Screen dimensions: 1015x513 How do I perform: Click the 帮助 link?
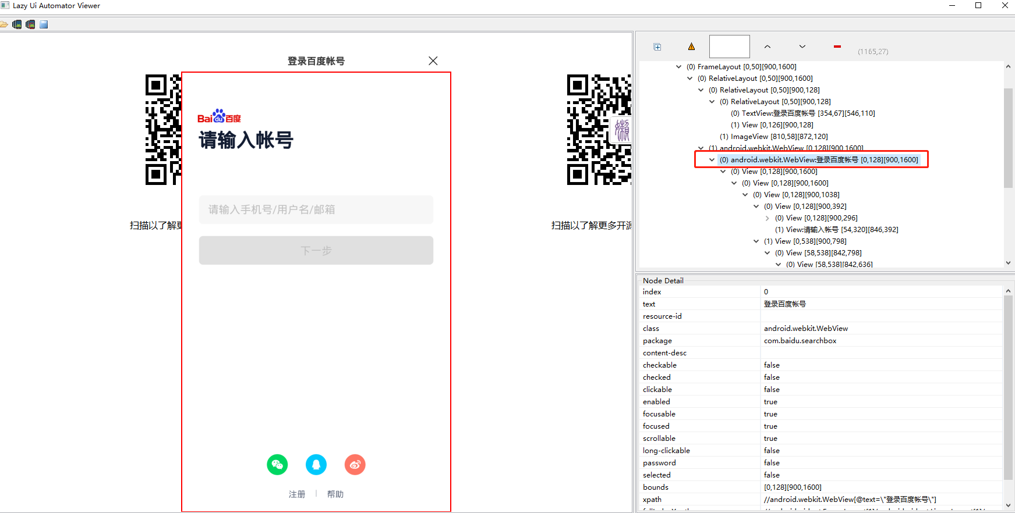(335, 494)
